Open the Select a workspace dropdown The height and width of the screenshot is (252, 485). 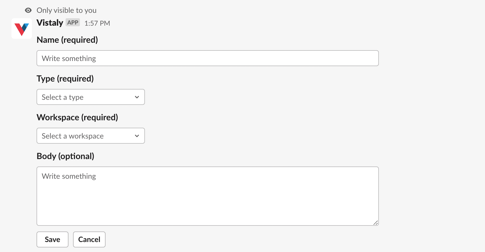point(91,136)
